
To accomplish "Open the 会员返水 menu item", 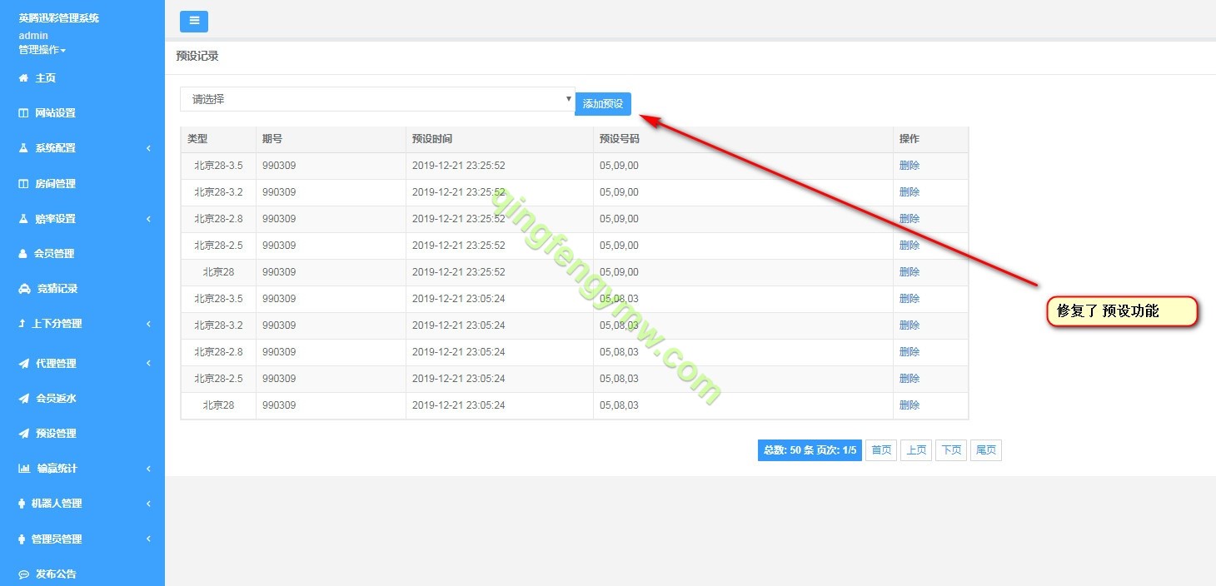I will click(56, 399).
